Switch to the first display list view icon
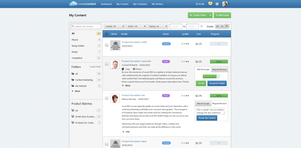Image resolution: width=301 pixels, height=148 pixels. (218, 26)
